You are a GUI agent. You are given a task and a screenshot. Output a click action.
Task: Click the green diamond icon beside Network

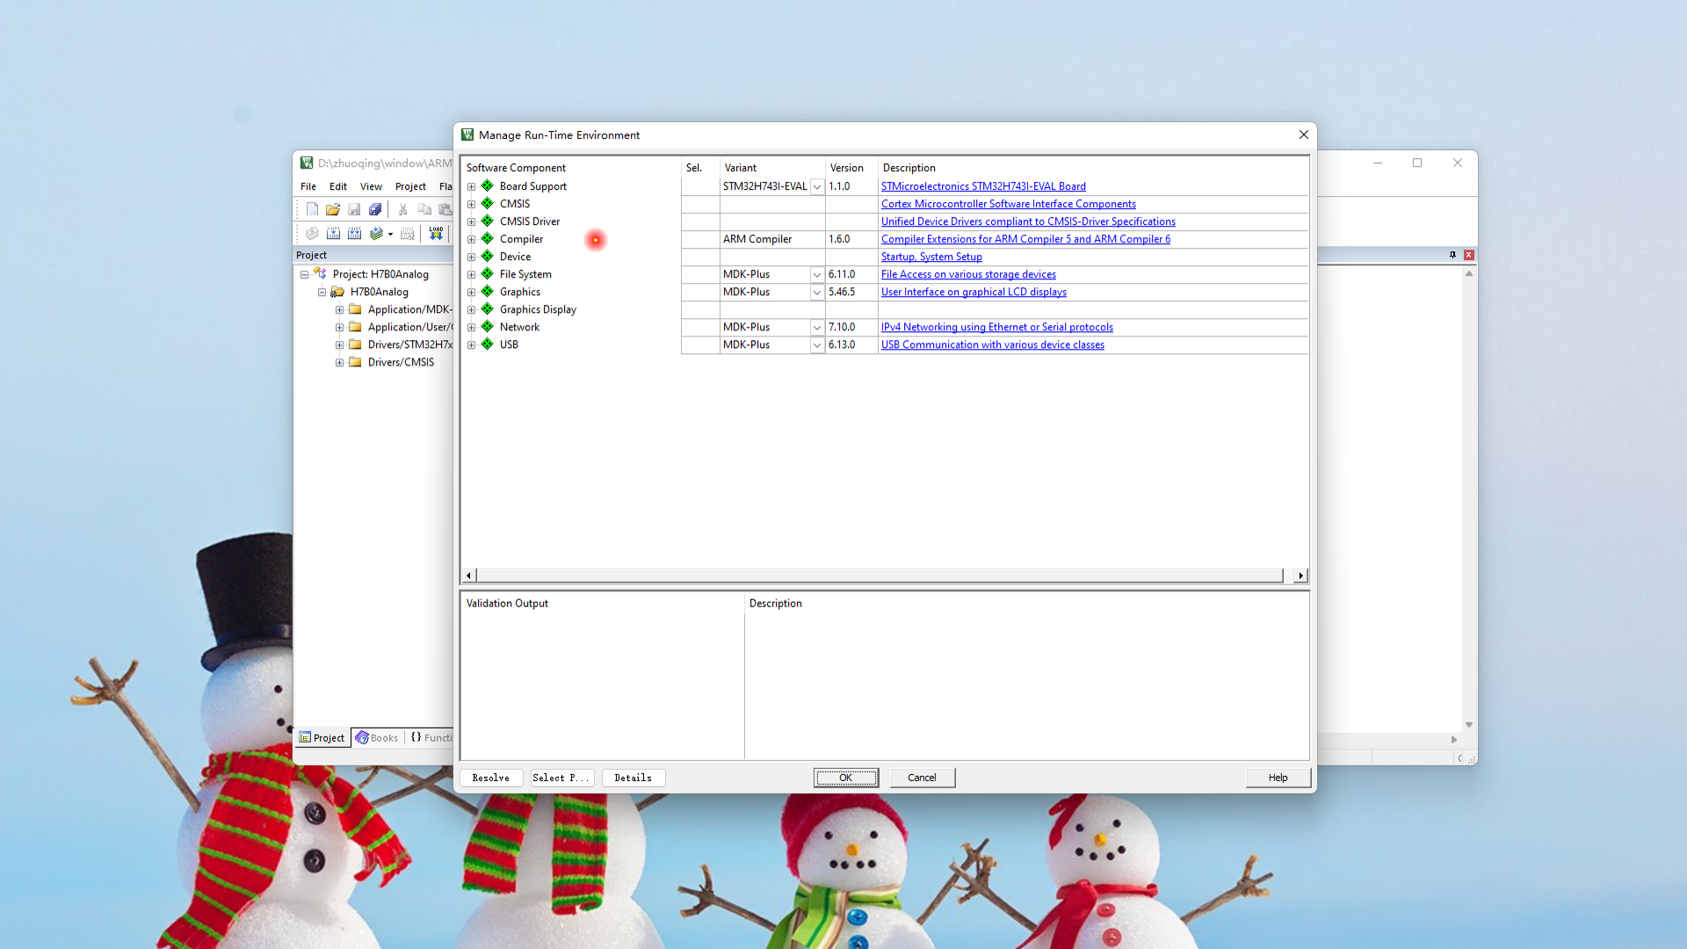(x=487, y=327)
